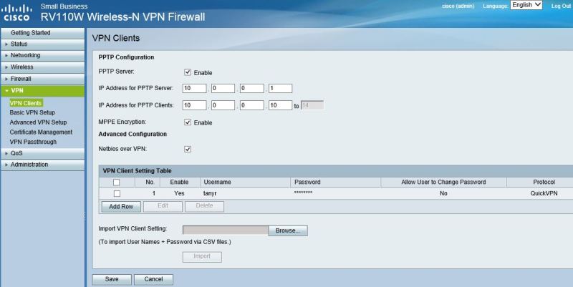Screen dimensions: 573x287
Task: Click the 'cisco (admin)' user label
Action: [x=458, y=6]
